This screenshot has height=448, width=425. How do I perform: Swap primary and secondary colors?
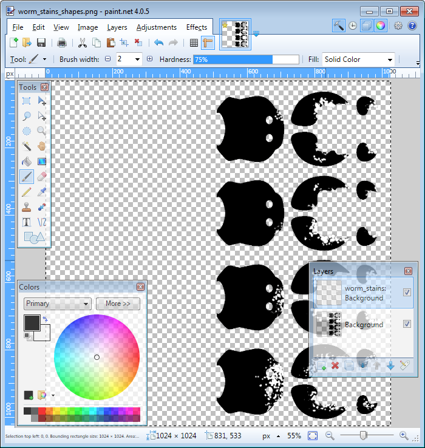pyautogui.click(x=45, y=319)
